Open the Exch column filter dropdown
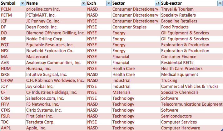The height and width of the screenshot is (131, 223). pyautogui.click(x=109, y=3)
